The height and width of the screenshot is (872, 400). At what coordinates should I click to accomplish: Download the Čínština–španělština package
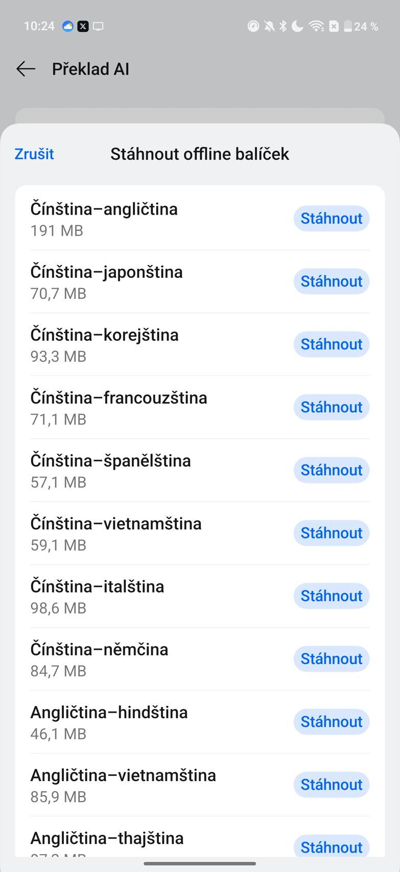pos(331,470)
